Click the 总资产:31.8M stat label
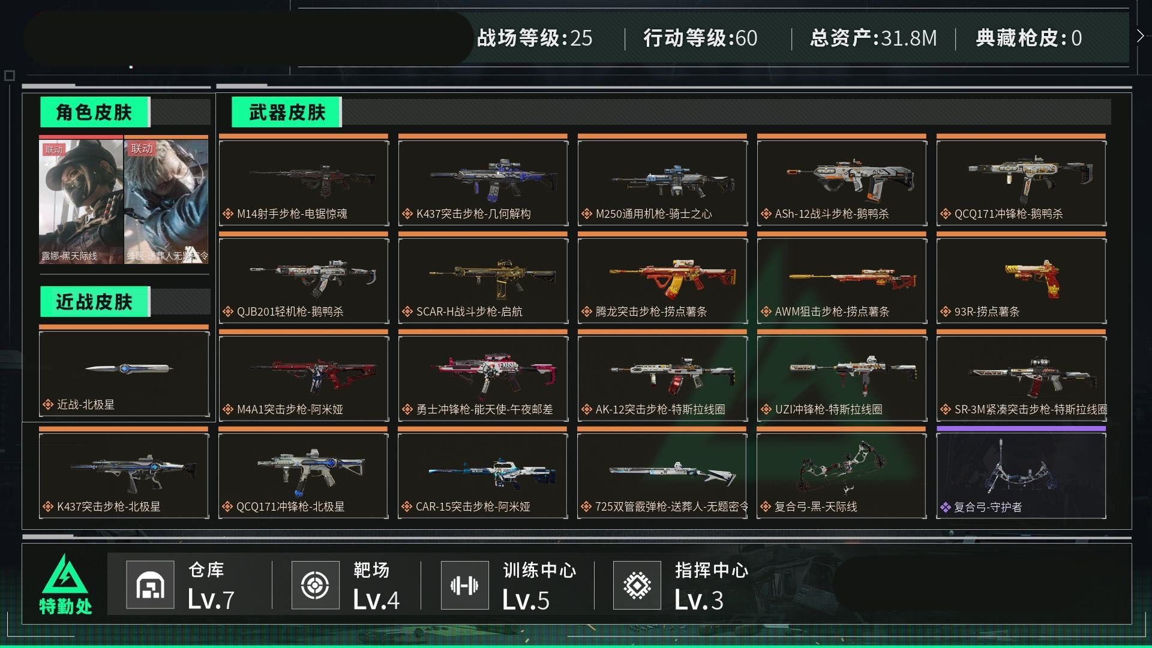Viewport: 1152px width, 648px height. tap(873, 38)
